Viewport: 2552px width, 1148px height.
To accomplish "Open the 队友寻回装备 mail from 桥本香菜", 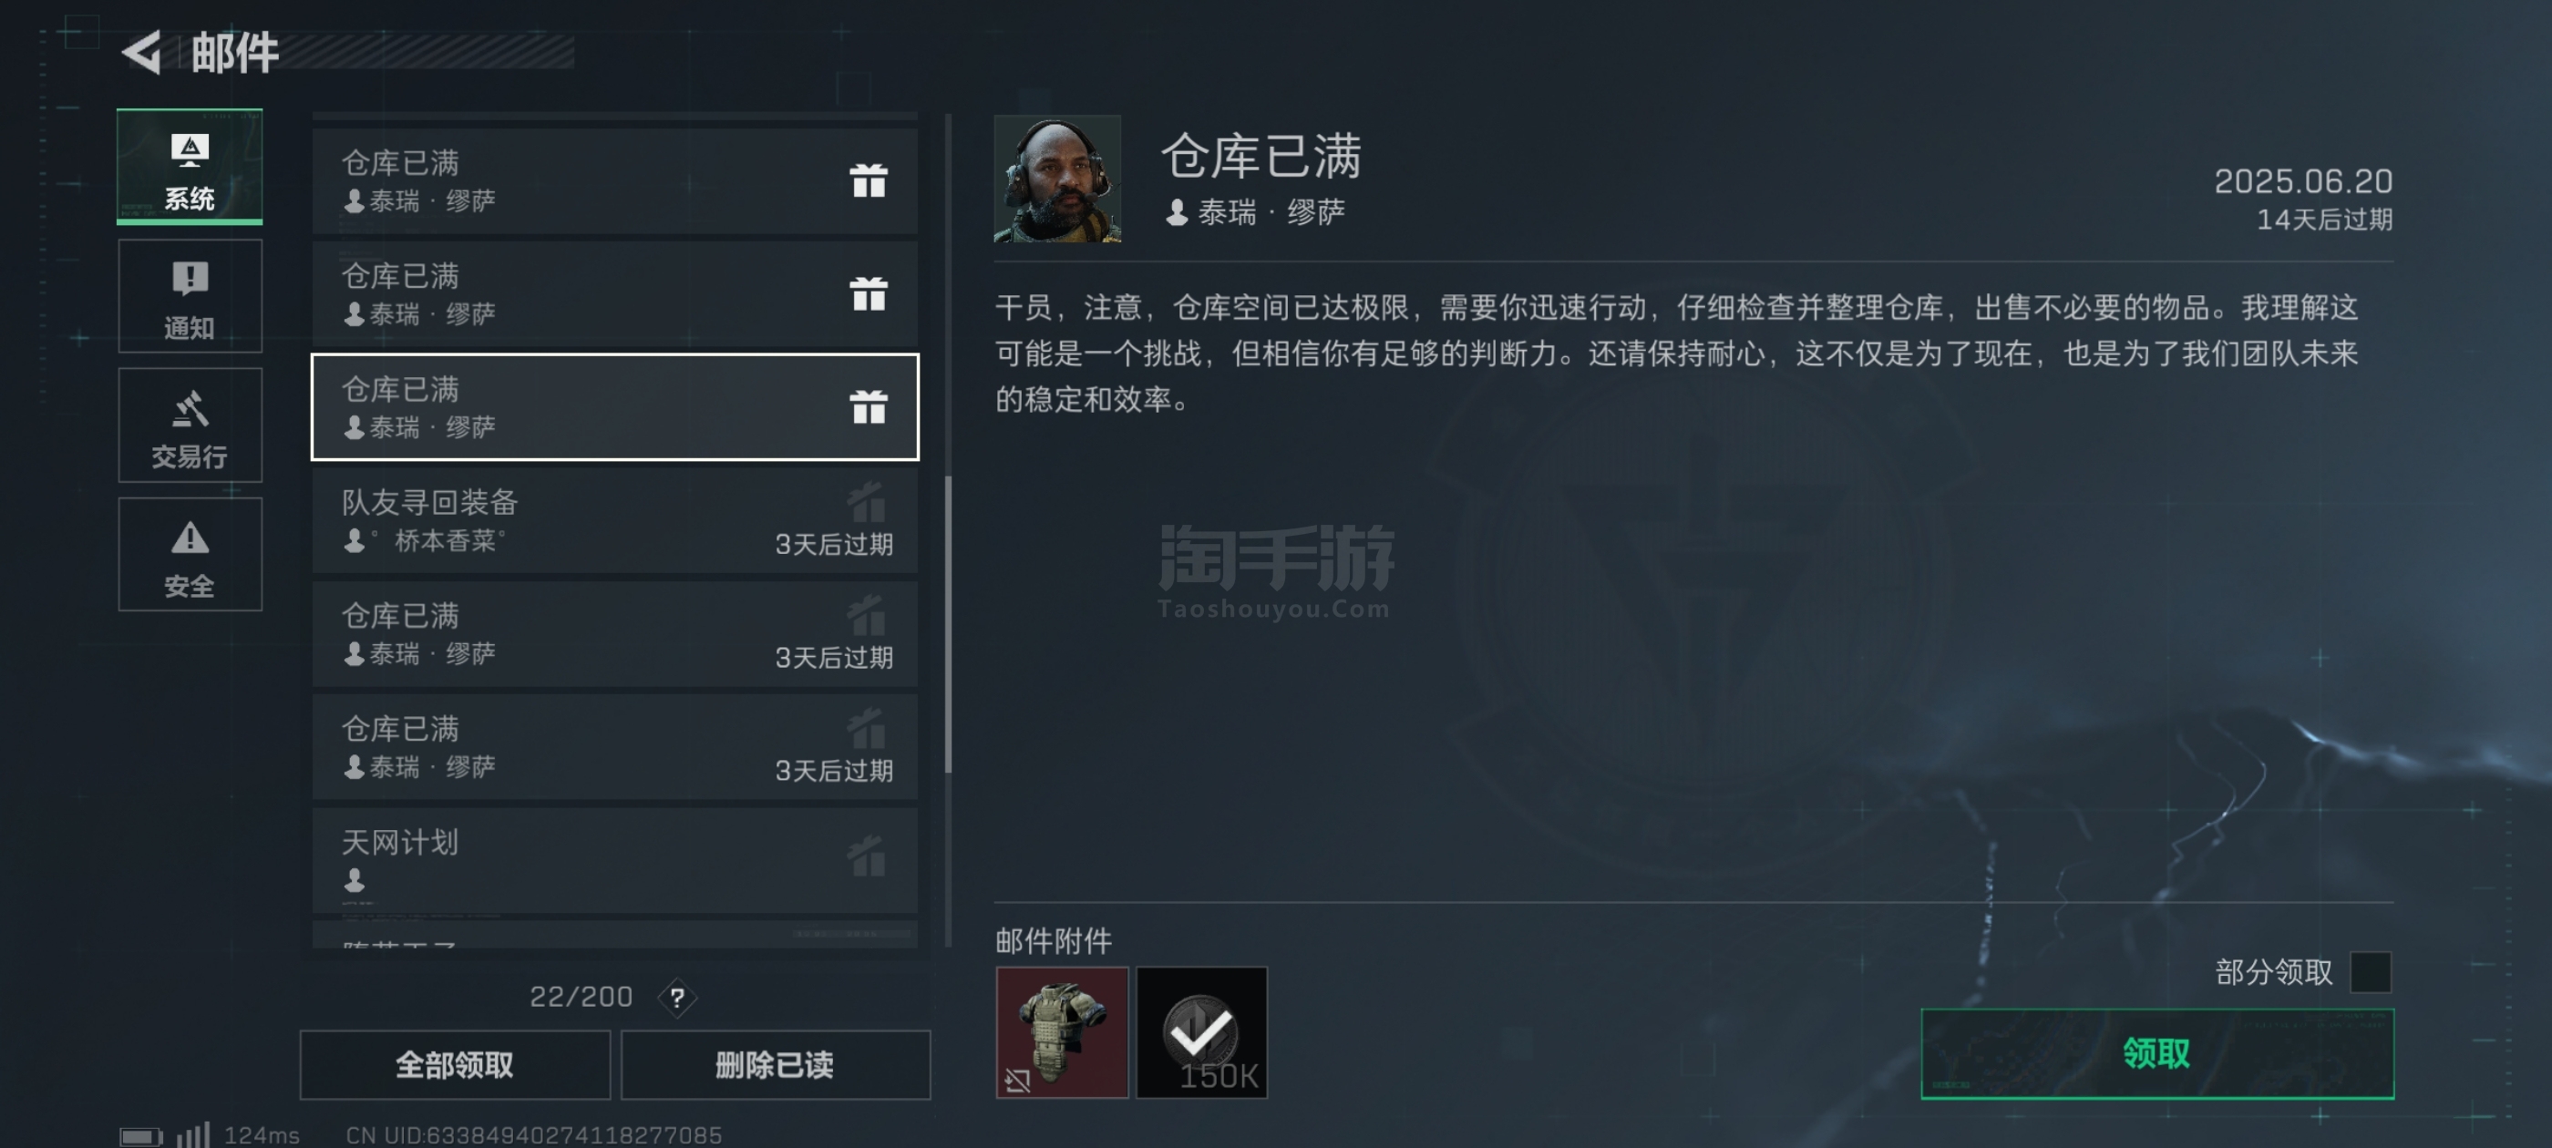I will click(614, 521).
